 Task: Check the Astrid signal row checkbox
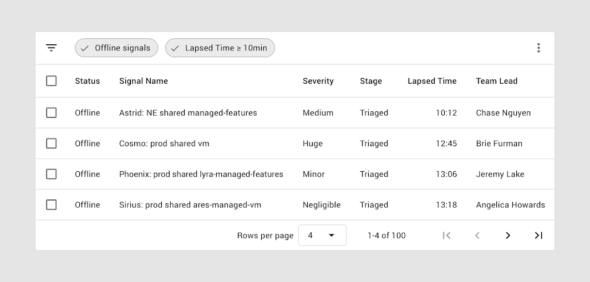point(51,113)
